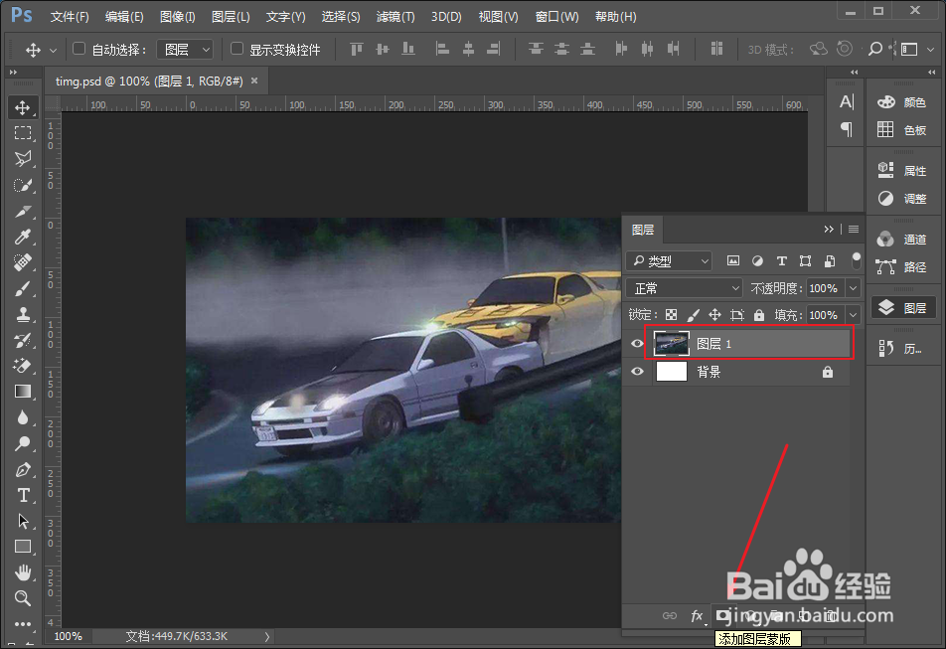
Task: Select the Eraser tool
Action: pyautogui.click(x=23, y=366)
